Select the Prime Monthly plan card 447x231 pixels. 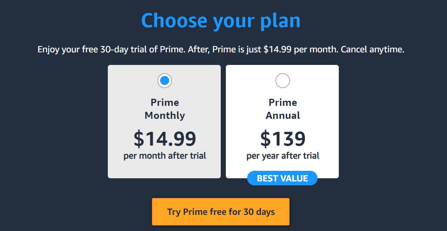click(164, 122)
